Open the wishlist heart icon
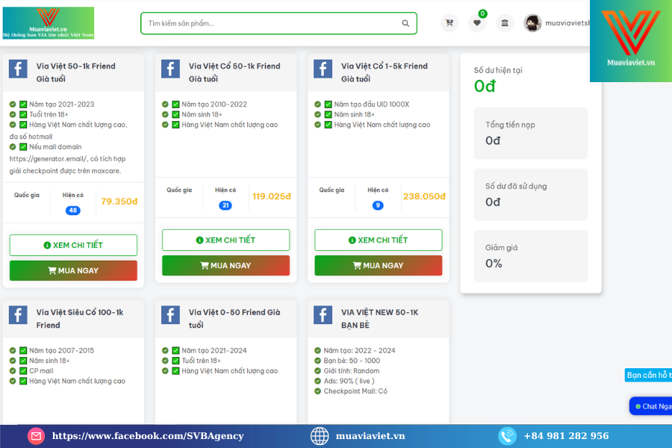The height and width of the screenshot is (448, 672). [477, 23]
